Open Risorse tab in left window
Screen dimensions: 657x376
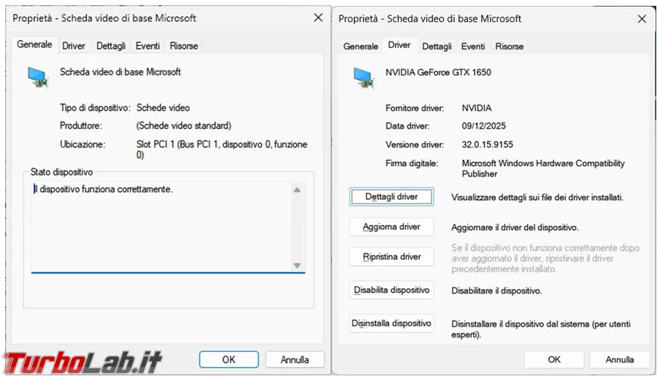tap(183, 46)
